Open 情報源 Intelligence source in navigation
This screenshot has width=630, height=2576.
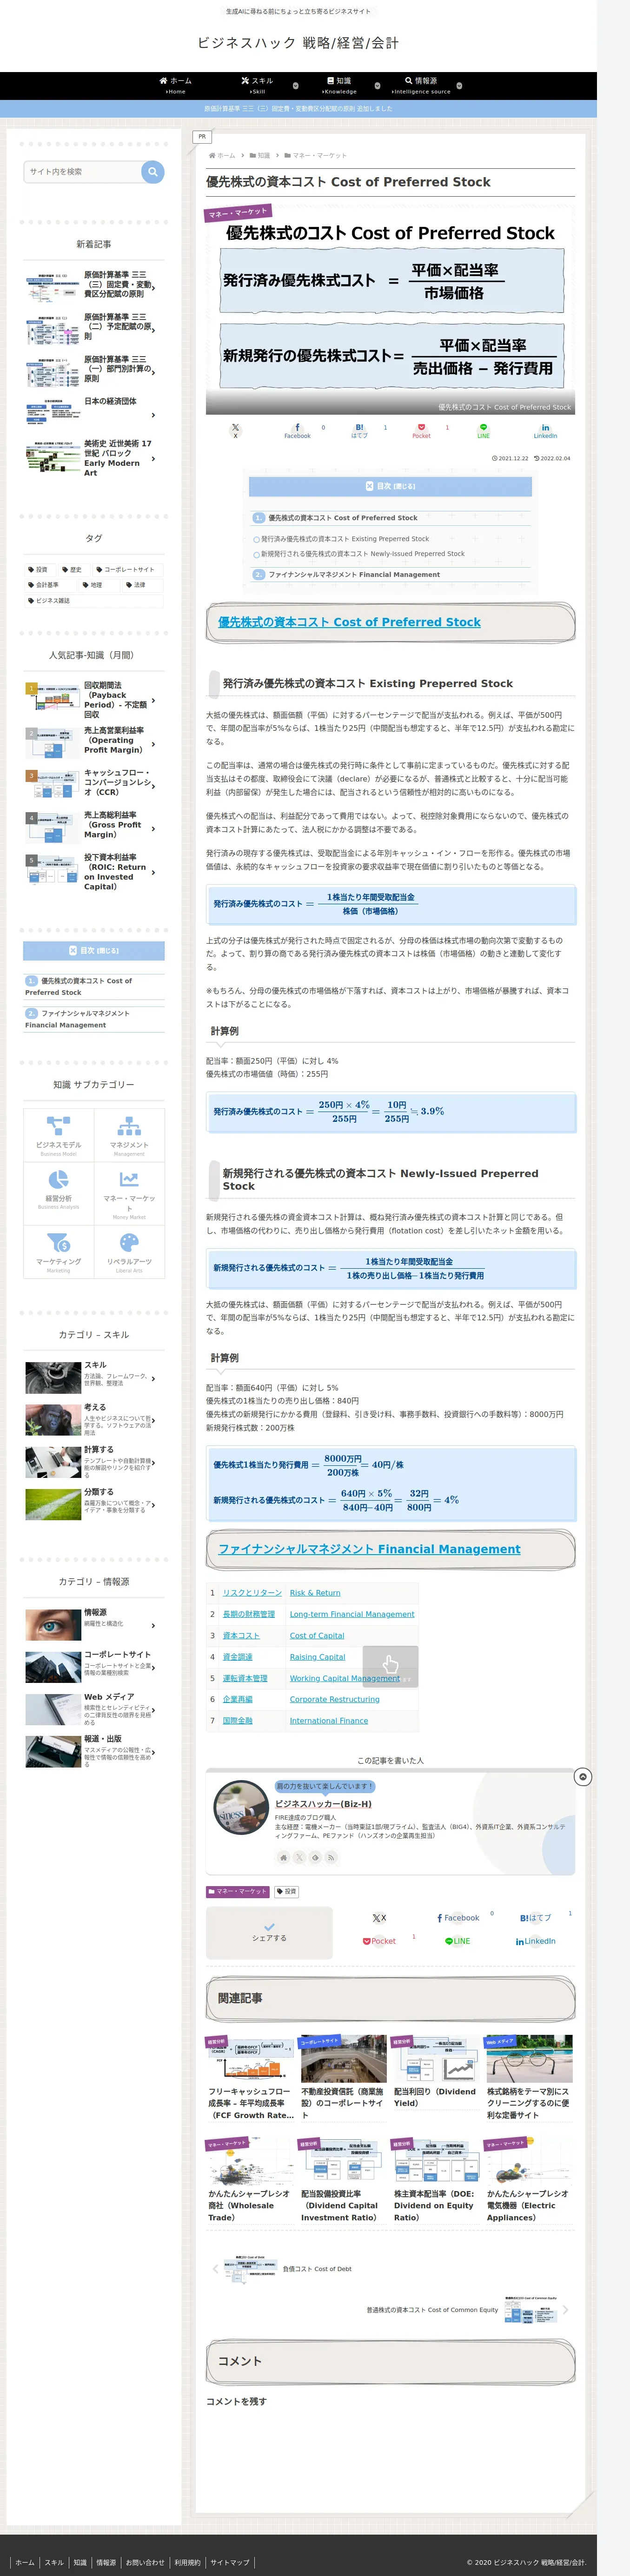pyautogui.click(x=421, y=86)
